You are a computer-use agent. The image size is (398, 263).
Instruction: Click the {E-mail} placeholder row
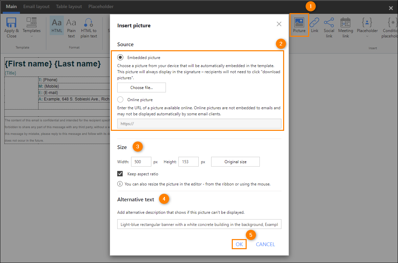74,92
